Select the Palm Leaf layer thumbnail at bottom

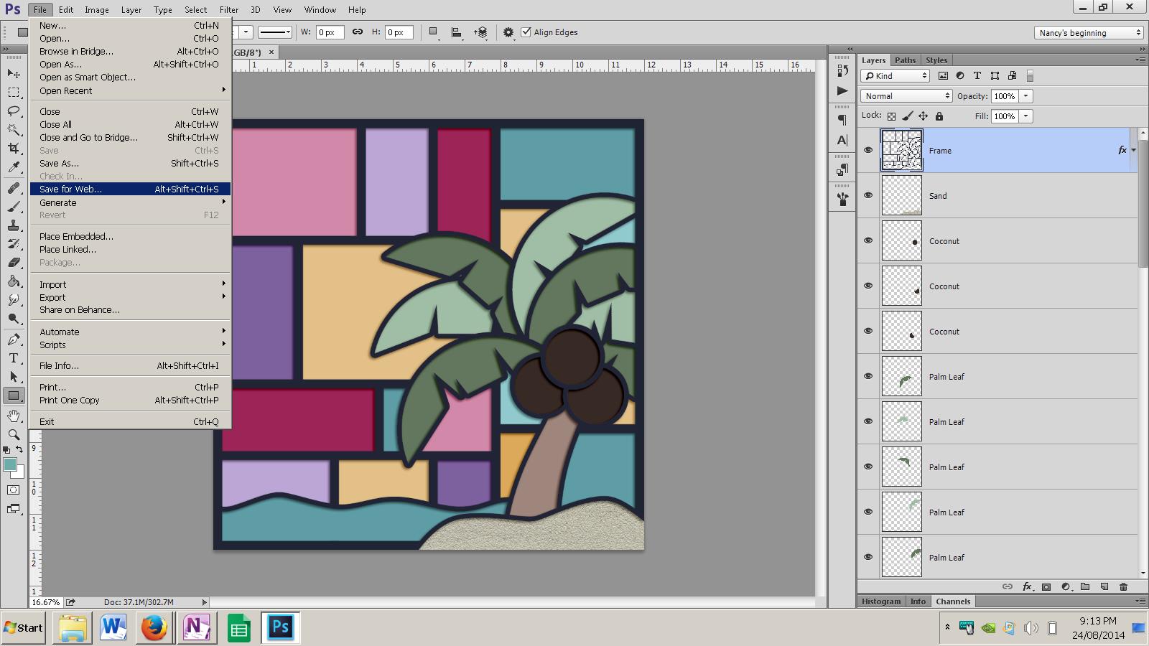901,557
